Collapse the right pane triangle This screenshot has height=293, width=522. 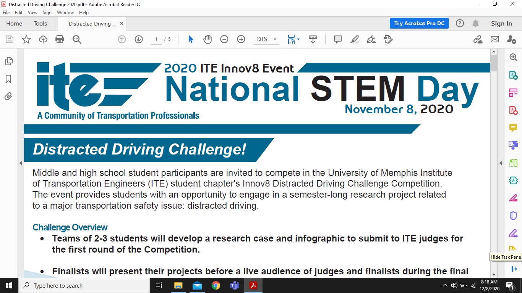point(501,163)
